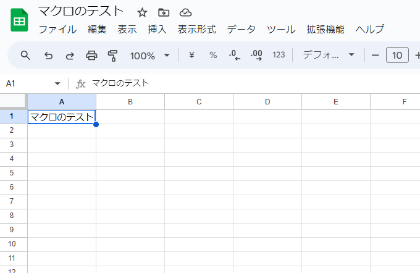The width and height of the screenshot is (420, 273).
Task: Select row 1 header
Action: 14,117
